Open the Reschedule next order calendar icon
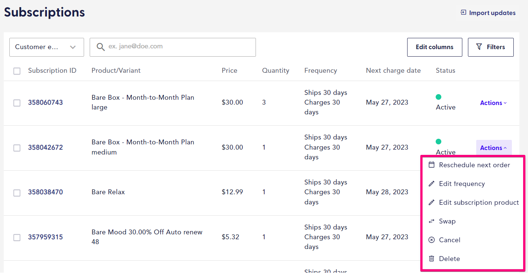 [x=432, y=165]
